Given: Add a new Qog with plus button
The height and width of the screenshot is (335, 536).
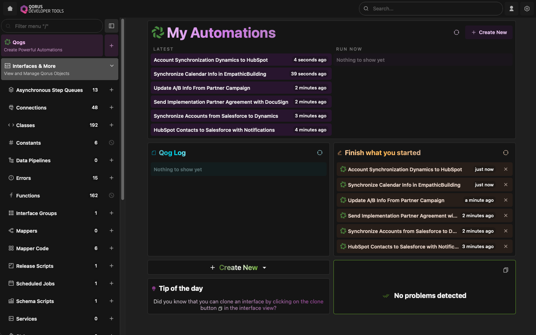Looking at the screenshot, I should pos(112,46).
